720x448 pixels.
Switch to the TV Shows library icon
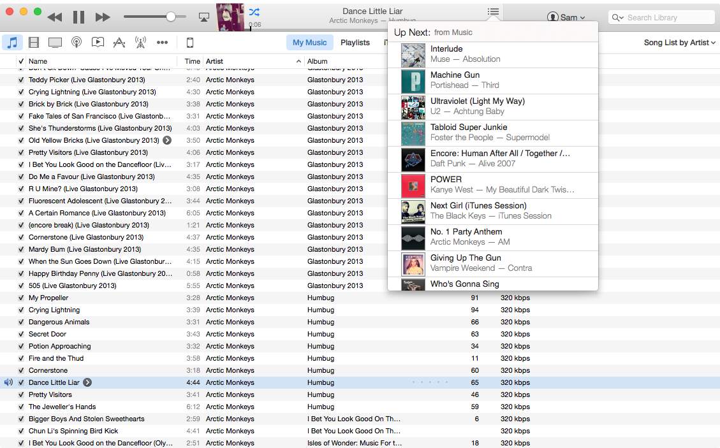(x=55, y=43)
